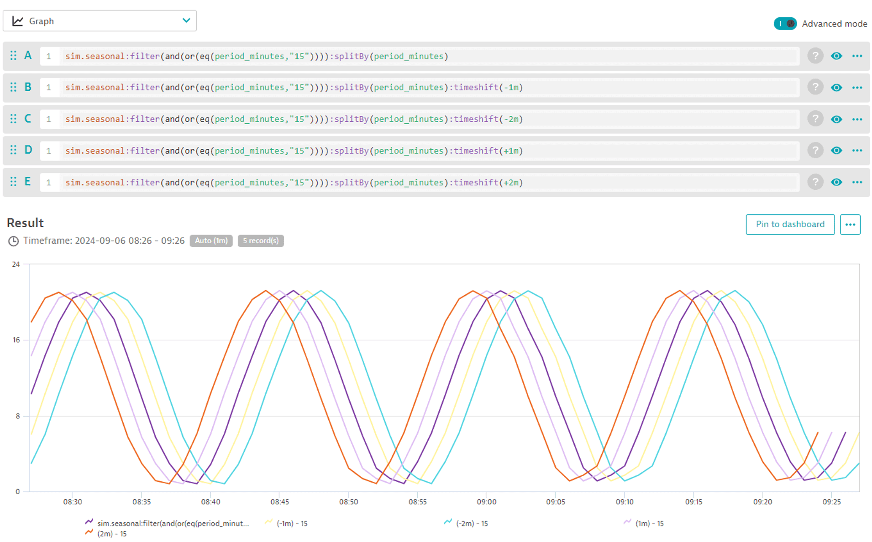Hide query A using its eye icon
Viewport: 872px width, 542px height.
[837, 56]
